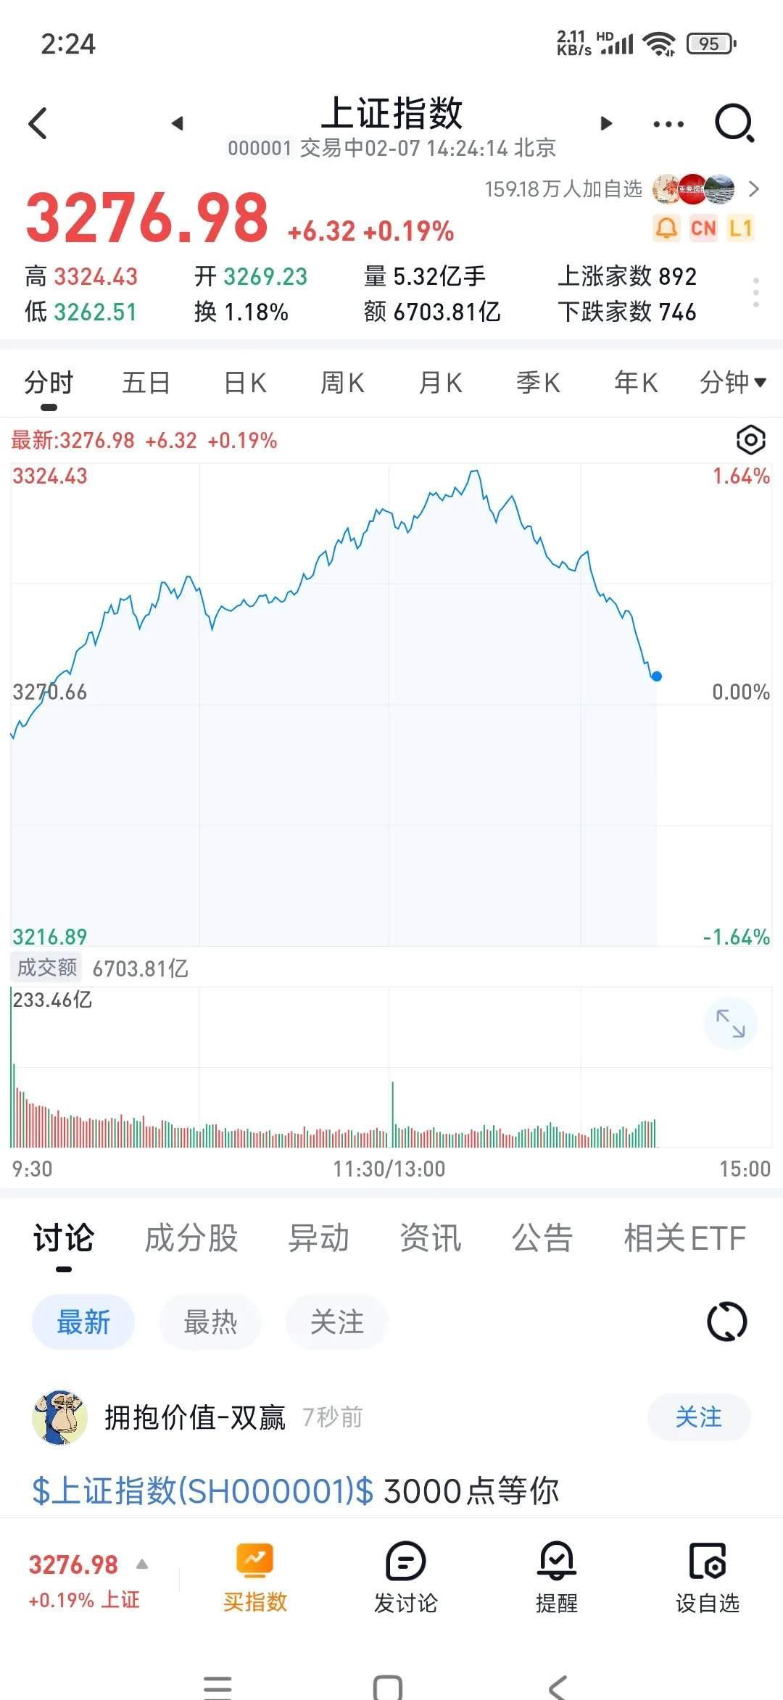Screen dimensions: 783x1700
Task: Click the CN market badge
Action: pos(703,228)
